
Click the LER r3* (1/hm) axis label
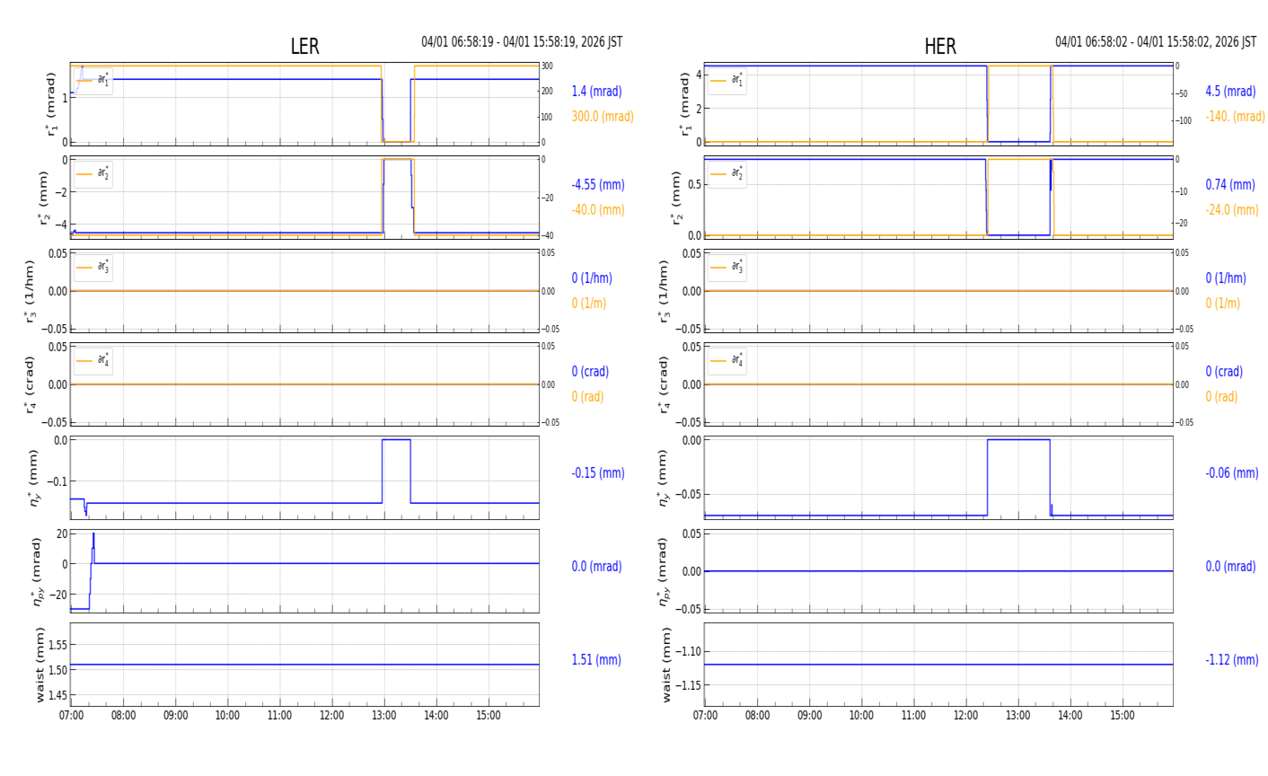[29, 291]
